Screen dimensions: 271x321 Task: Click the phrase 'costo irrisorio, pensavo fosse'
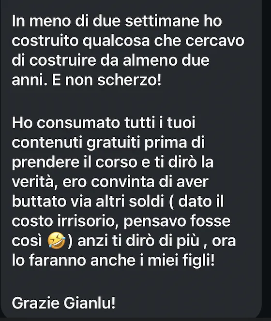pos(121,221)
